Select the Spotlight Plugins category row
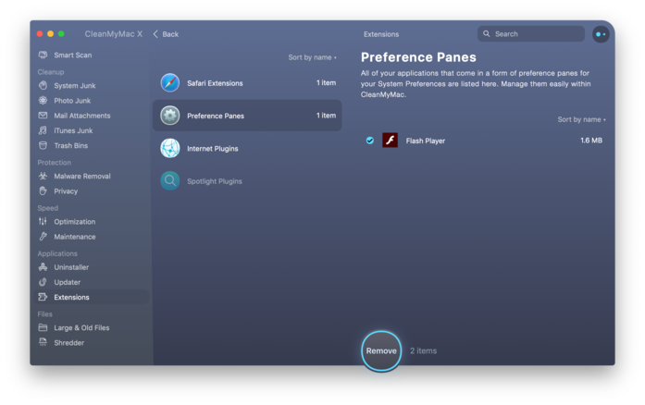This screenshot has width=645, height=405. pos(247,181)
